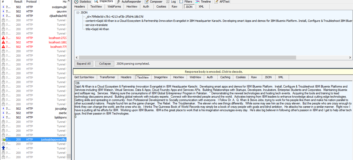353x160 pixels.
Task: Decode the encoded response body banner
Action: pyautogui.click(x=213, y=72)
